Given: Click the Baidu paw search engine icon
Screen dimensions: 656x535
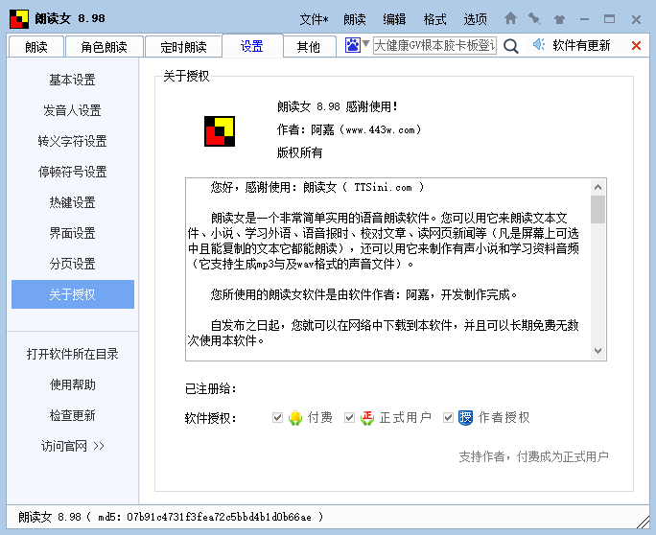Looking at the screenshot, I should tap(353, 45).
